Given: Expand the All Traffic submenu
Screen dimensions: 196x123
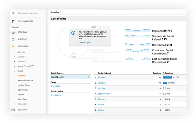Looking at the screenshot, I should click(x=14, y=57).
